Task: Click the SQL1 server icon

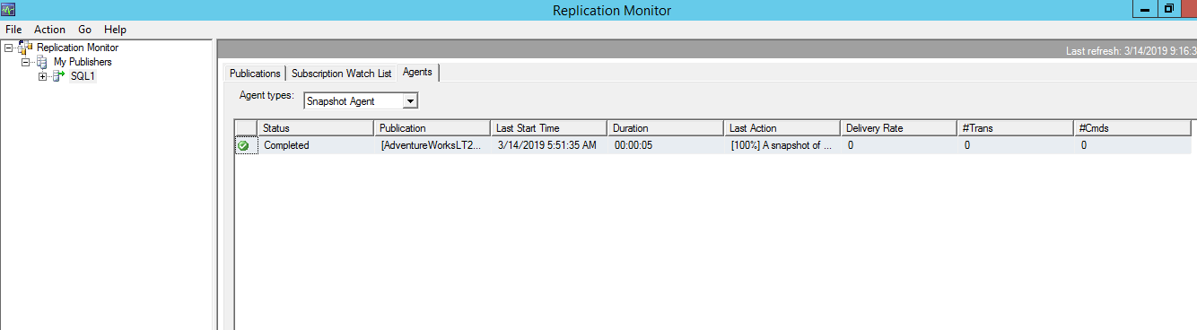Action: [58, 76]
